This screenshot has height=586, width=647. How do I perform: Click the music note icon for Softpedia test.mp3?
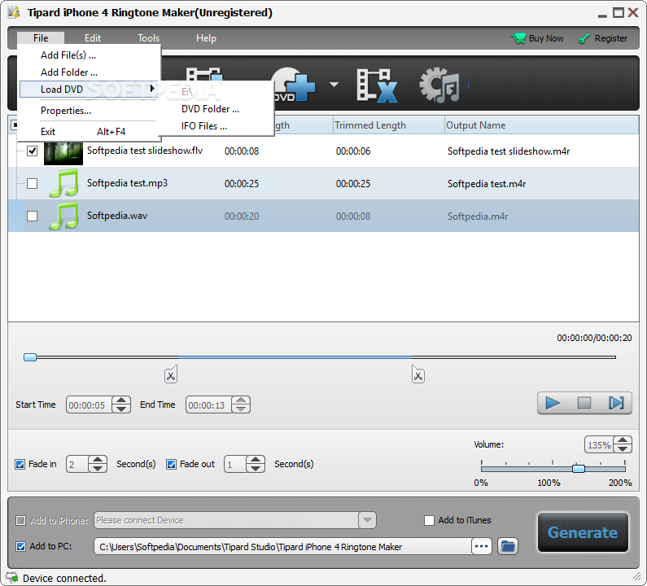tap(63, 183)
